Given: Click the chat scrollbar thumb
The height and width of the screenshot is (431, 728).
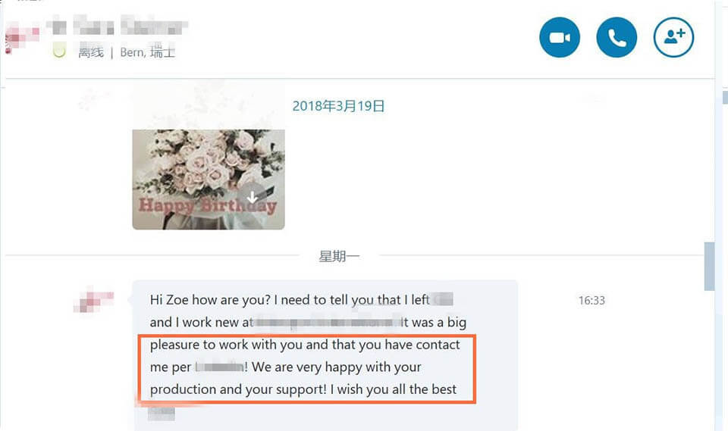Looking at the screenshot, I should coord(709,266).
